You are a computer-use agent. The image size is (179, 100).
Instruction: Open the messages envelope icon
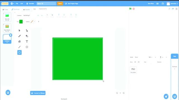pos(157,4)
